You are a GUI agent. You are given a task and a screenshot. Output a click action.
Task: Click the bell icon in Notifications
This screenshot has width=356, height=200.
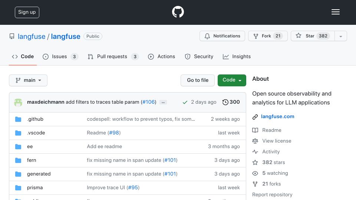207,36
